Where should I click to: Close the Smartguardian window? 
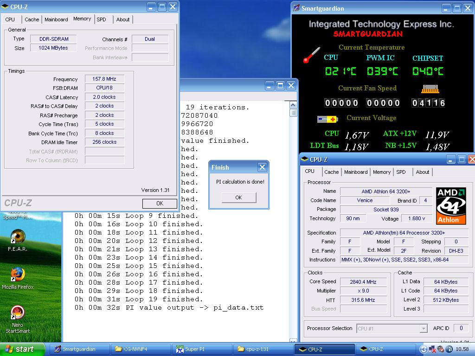coord(468,8)
